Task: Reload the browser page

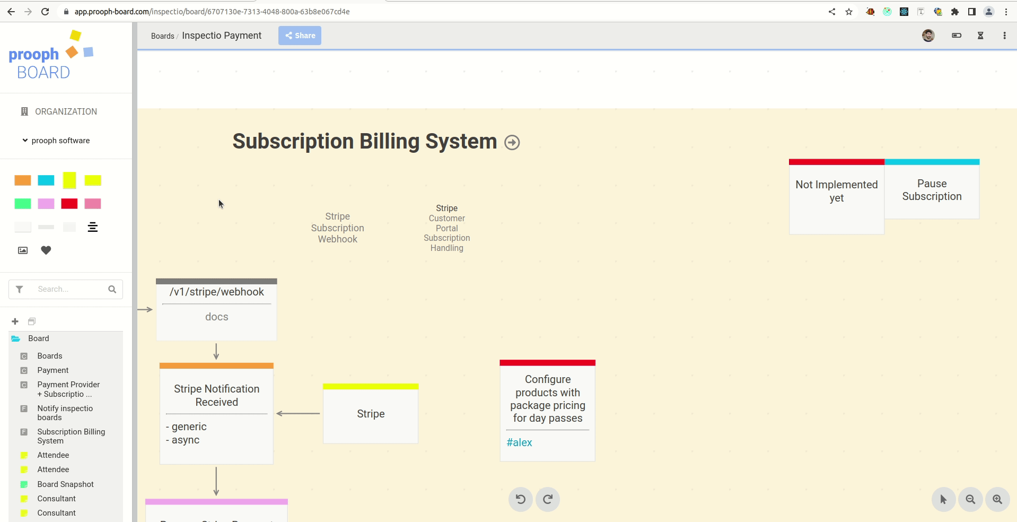Action: [x=45, y=12]
